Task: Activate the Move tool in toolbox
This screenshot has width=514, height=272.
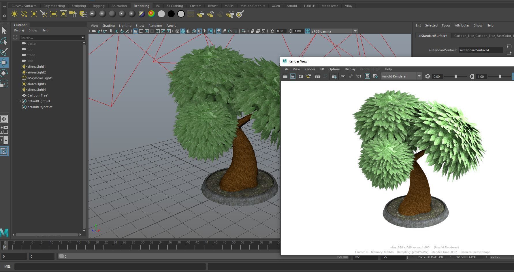Action: point(4,63)
